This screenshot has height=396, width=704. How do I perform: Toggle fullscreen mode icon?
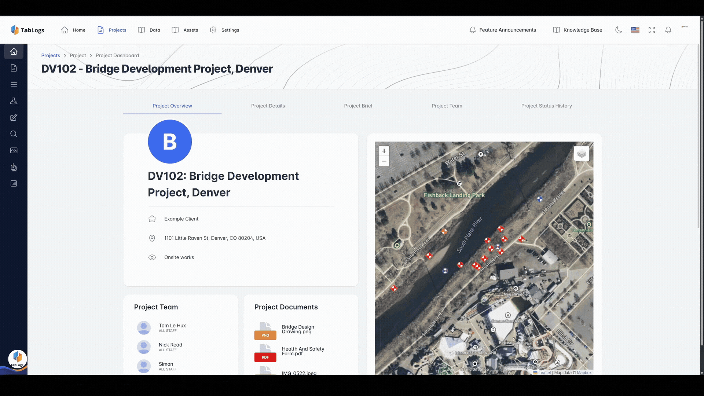click(652, 30)
